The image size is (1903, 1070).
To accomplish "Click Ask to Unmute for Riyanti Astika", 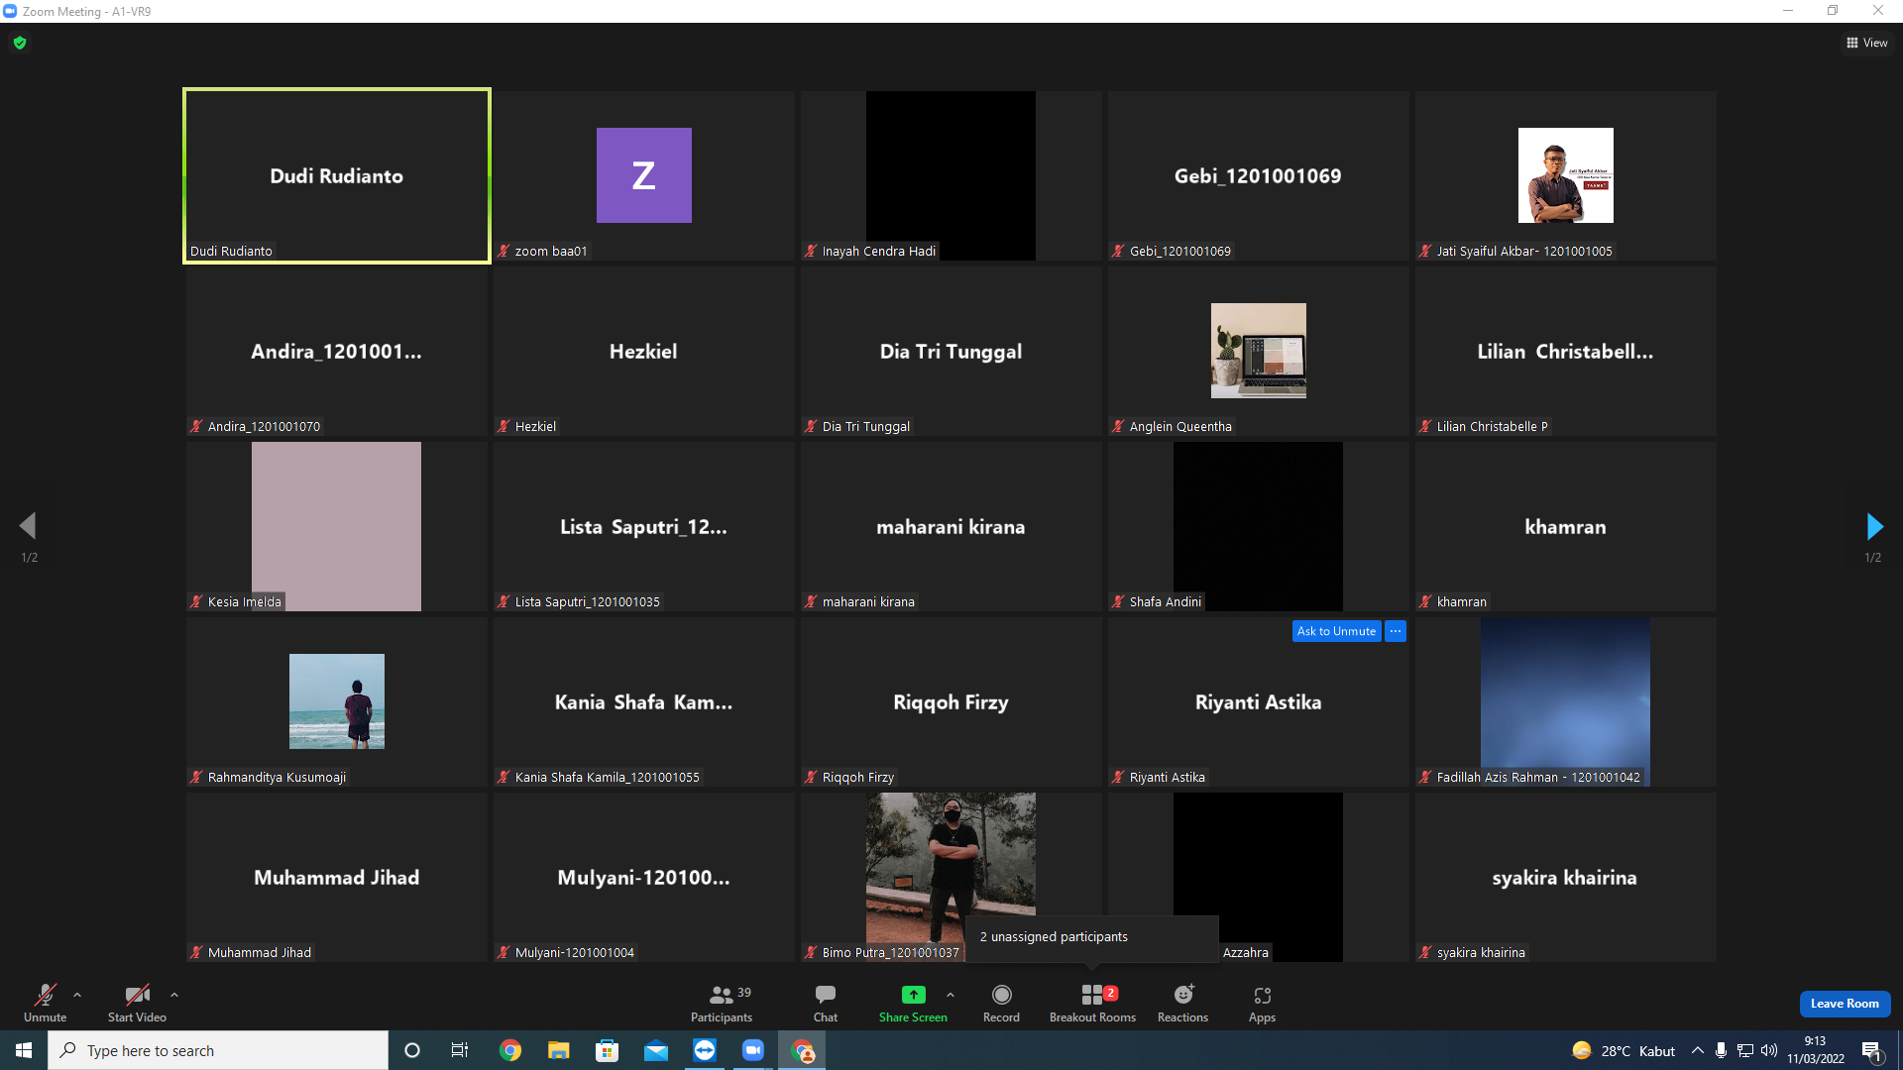I will click(1336, 631).
